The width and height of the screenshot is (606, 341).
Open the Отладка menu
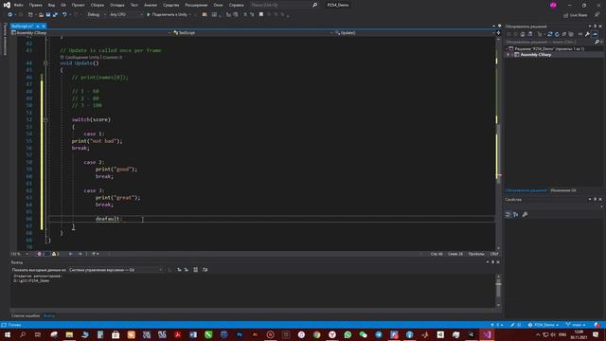117,5
